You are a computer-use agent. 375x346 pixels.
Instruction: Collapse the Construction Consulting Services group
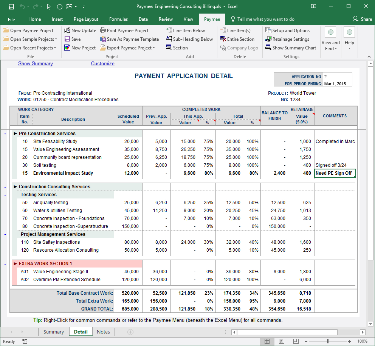(5, 187)
